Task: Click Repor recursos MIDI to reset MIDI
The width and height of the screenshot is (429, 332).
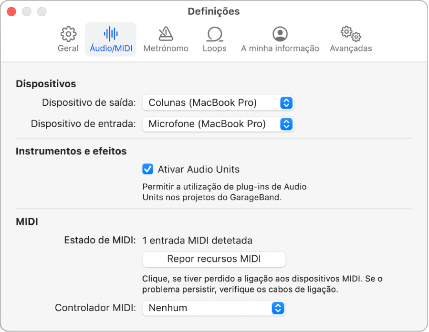Action: (x=213, y=259)
